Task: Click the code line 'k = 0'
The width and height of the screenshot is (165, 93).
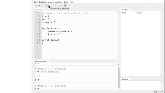Action: [x=46, y=17]
